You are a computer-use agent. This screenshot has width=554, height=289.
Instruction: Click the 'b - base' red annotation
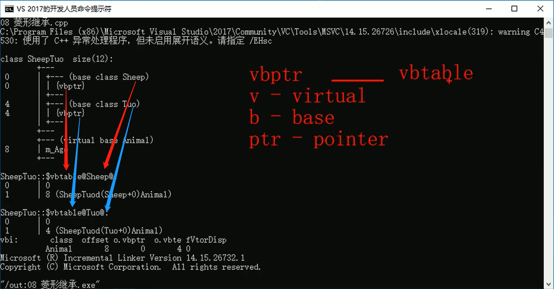point(292,118)
